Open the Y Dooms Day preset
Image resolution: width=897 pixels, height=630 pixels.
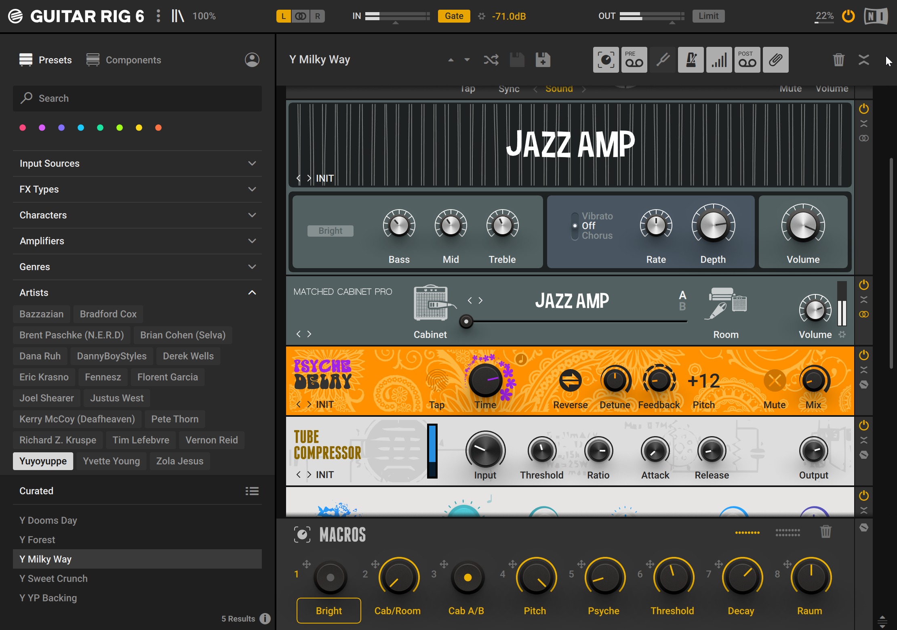coord(137,520)
